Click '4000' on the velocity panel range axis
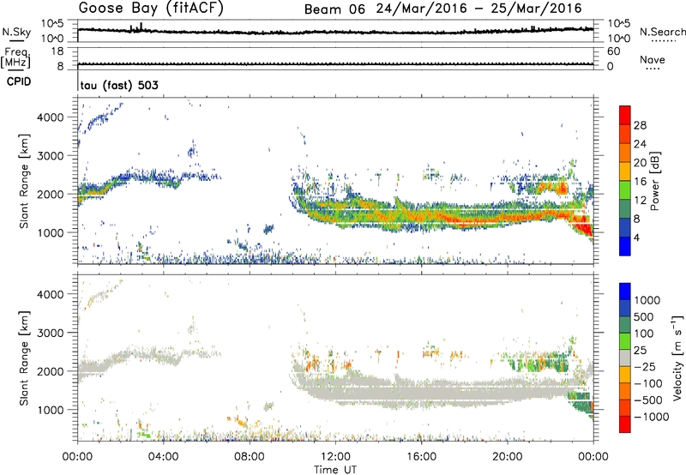This screenshot has width=686, height=475. tap(50, 294)
